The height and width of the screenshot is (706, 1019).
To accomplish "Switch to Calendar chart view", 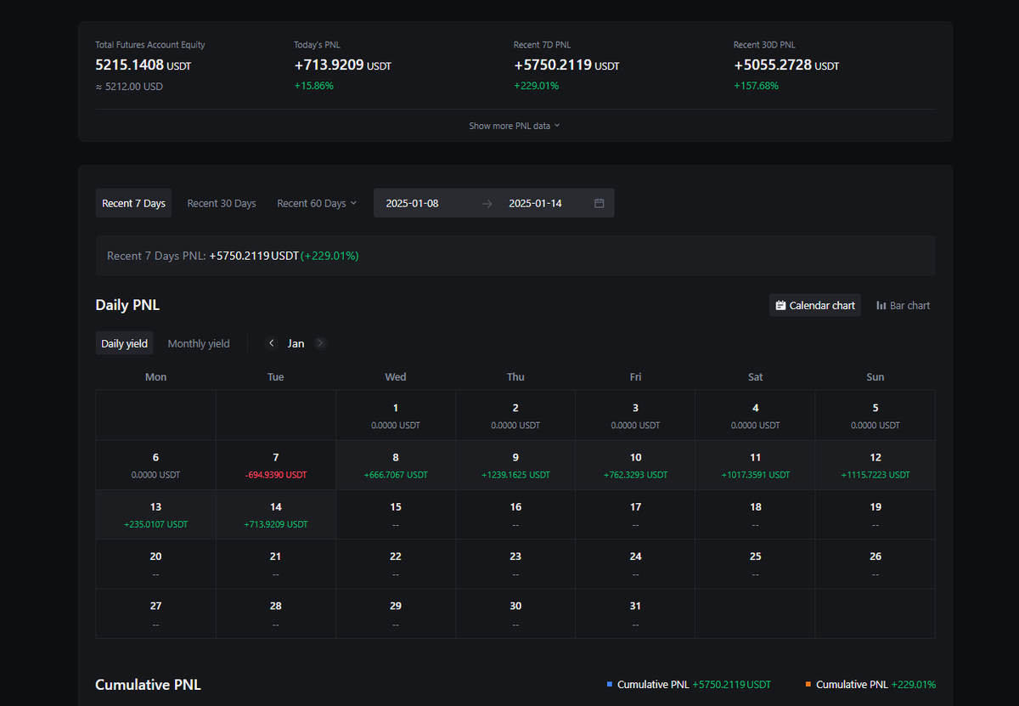I will (x=815, y=305).
